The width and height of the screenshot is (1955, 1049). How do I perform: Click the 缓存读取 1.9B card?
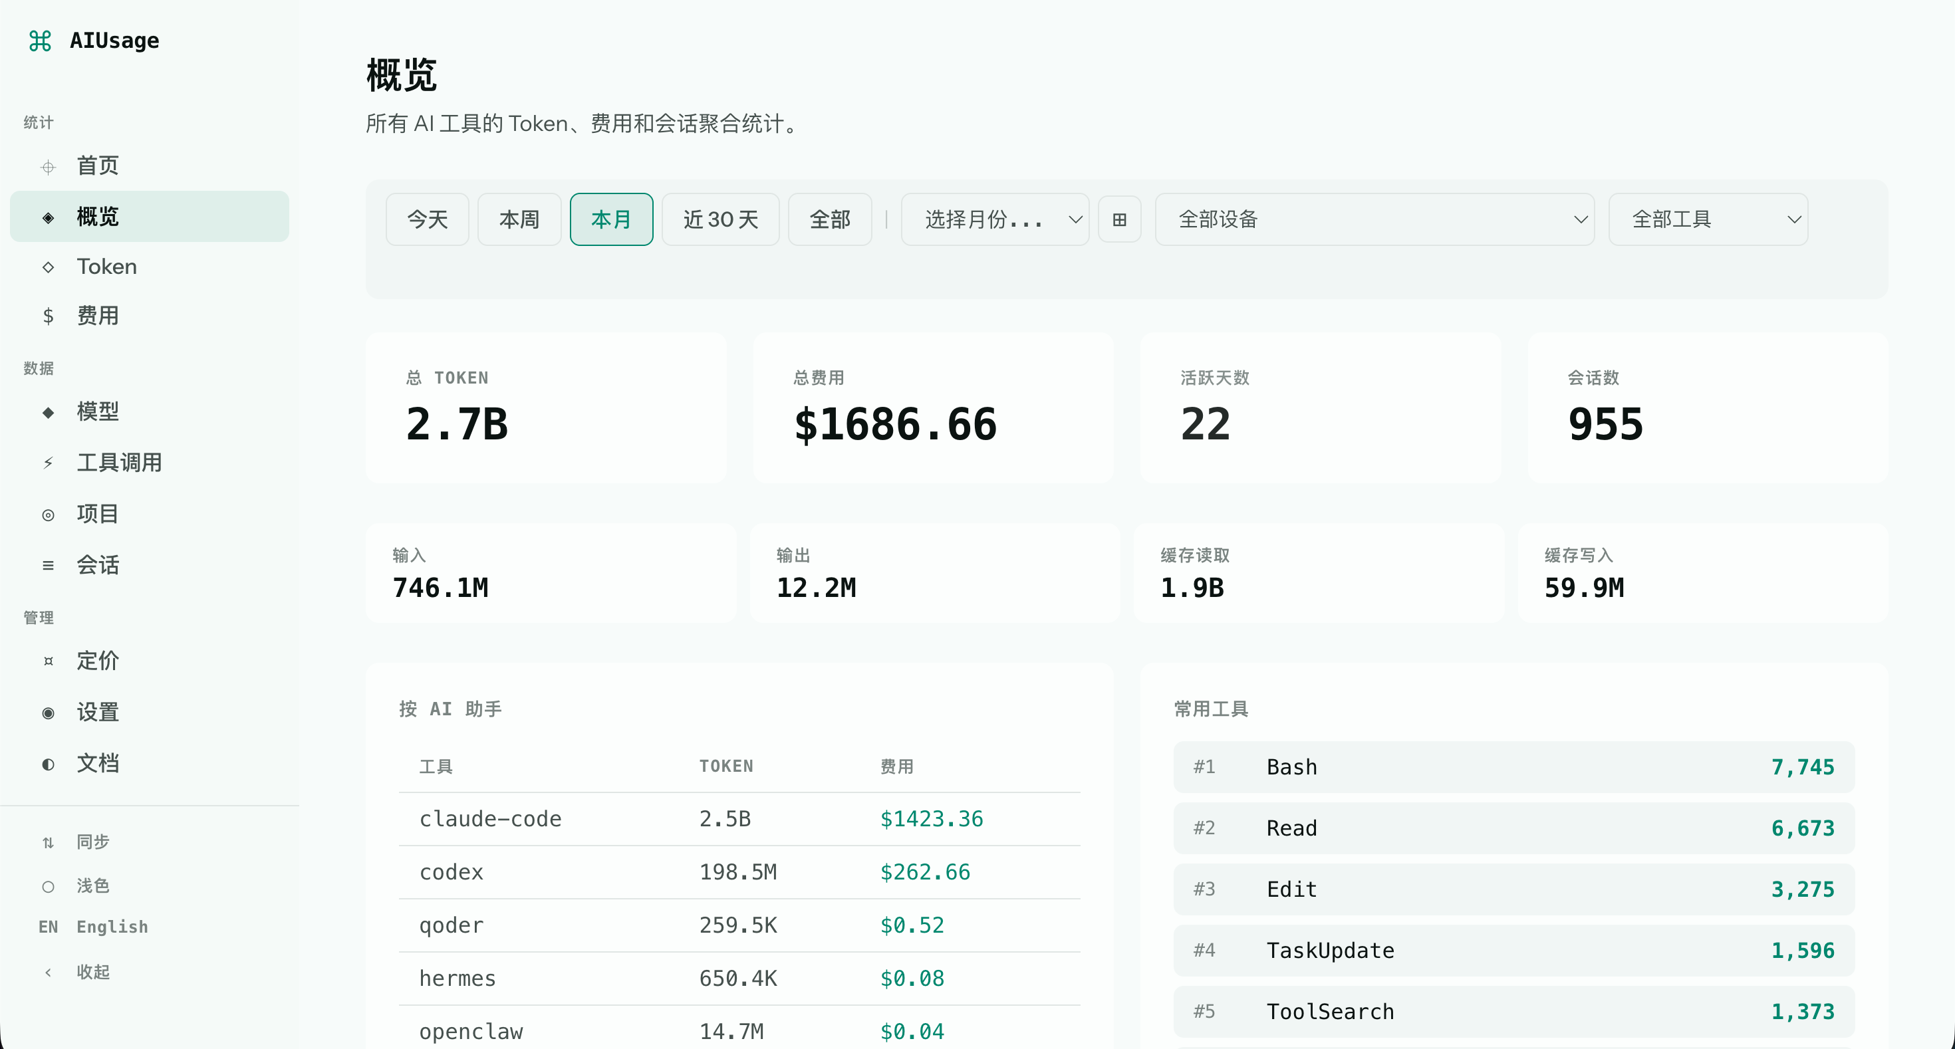[1319, 574]
